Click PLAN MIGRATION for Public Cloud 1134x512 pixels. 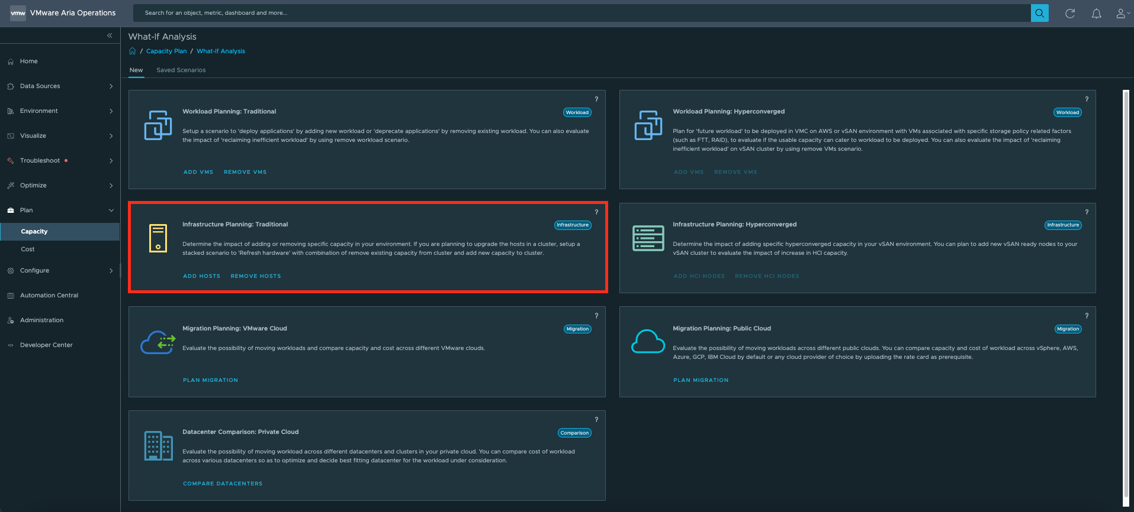(701, 380)
